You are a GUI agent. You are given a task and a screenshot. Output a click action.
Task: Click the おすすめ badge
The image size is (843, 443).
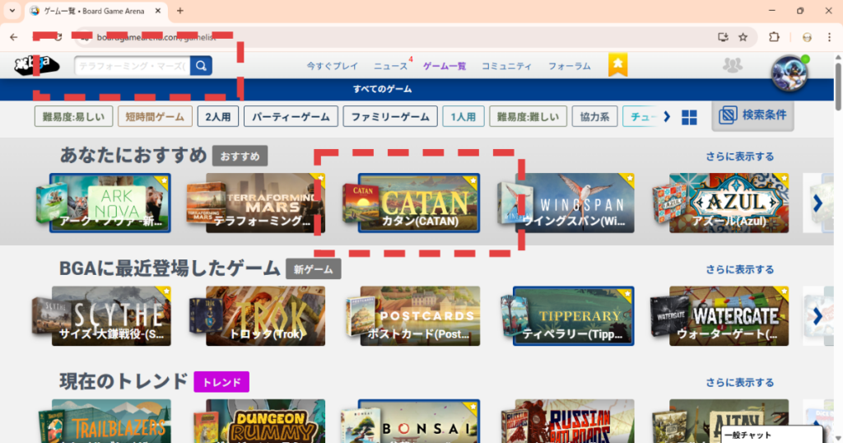pyautogui.click(x=240, y=156)
